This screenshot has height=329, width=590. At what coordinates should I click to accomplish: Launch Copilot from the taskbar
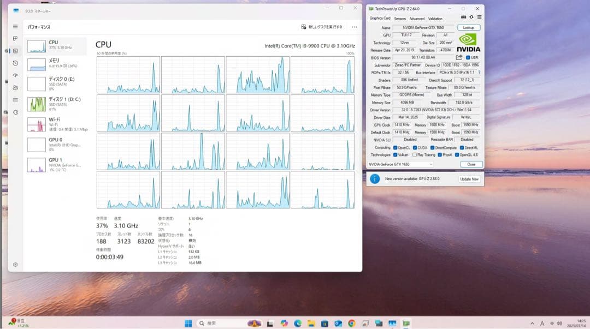[x=285, y=323]
